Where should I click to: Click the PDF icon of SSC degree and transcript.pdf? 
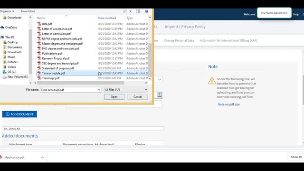click(39, 63)
